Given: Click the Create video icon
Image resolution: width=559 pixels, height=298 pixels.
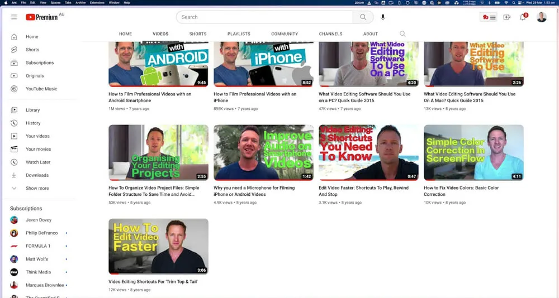Looking at the screenshot, I should coord(506,17).
